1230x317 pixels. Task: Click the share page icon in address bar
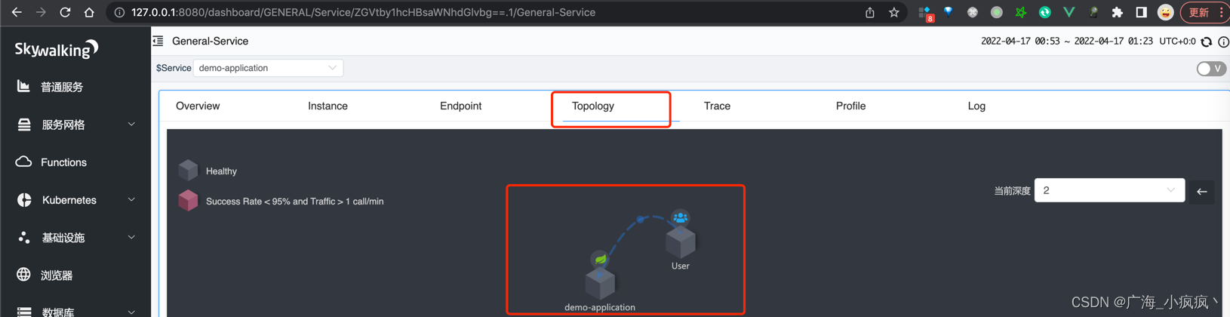[870, 12]
